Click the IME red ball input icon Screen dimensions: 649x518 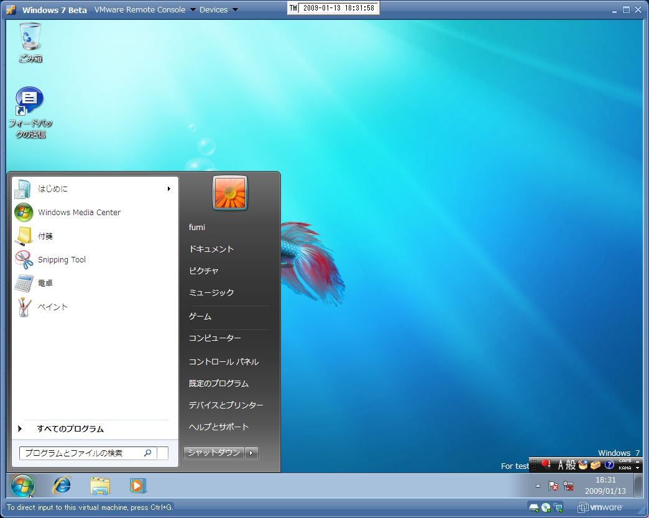tap(546, 465)
